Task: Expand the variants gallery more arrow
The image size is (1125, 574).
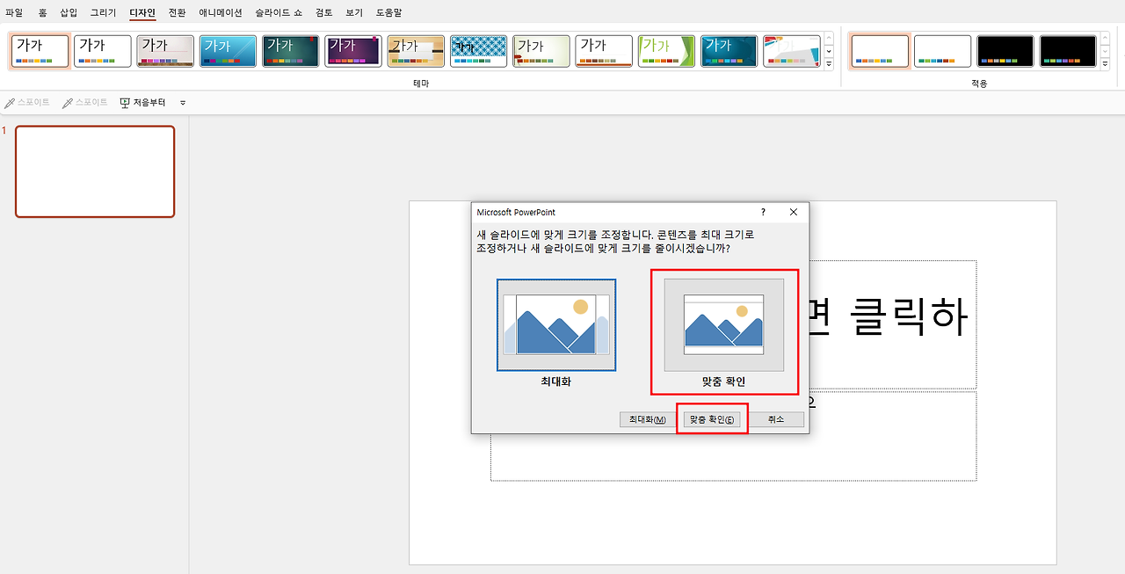Action: click(x=1106, y=64)
